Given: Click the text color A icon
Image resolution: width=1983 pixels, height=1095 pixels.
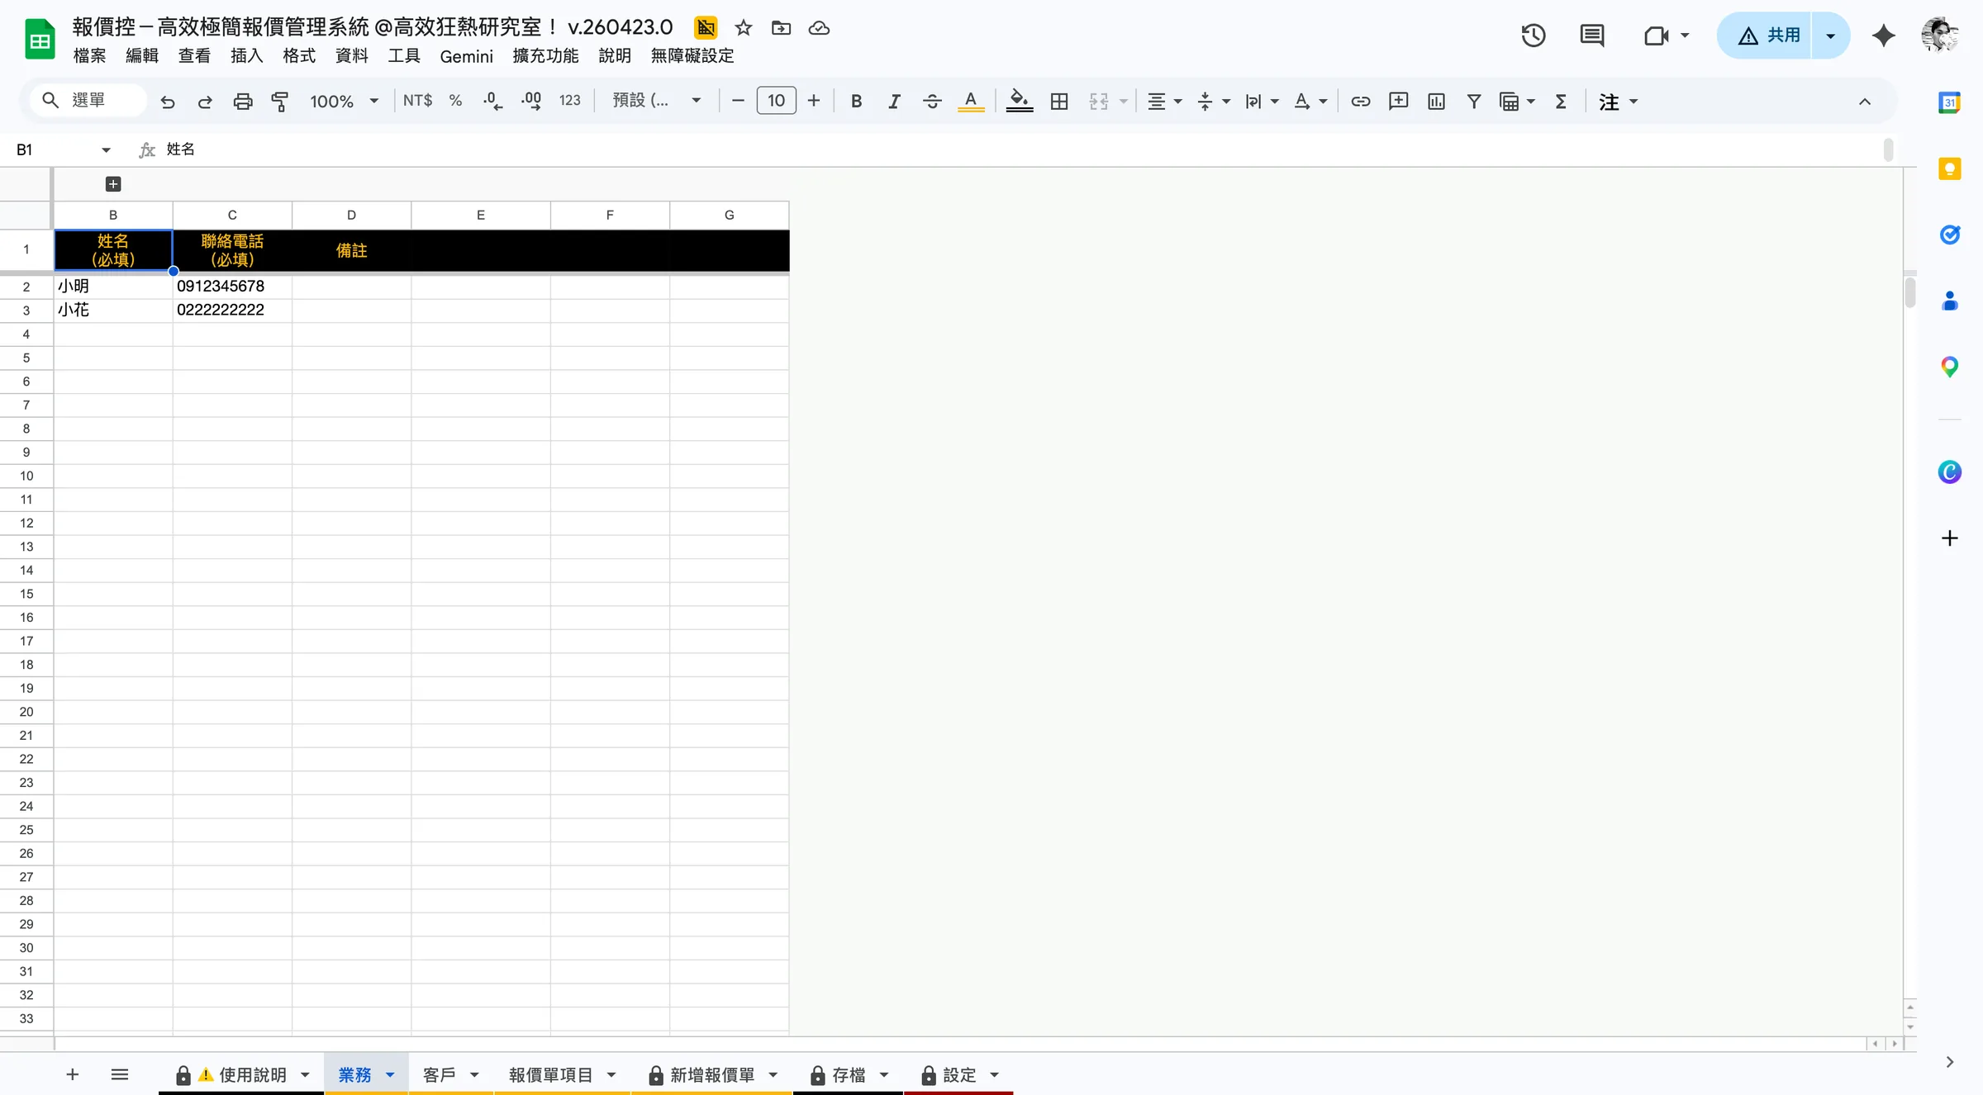Looking at the screenshot, I should tap(971, 101).
